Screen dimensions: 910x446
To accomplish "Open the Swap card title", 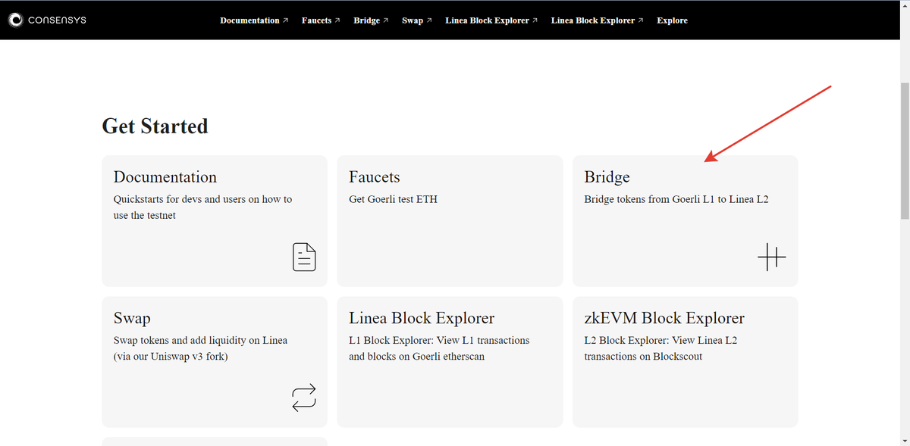I will click(x=132, y=319).
